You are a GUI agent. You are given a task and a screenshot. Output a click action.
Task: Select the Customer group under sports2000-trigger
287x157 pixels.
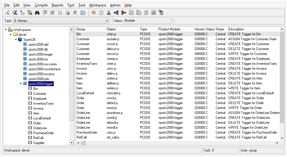tap(40, 94)
